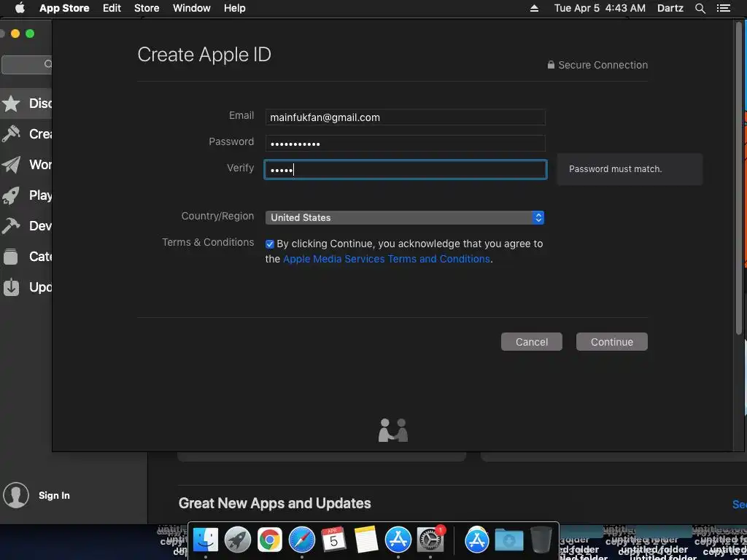This screenshot has height=560, width=747.
Task: Open Notes from the Dock
Action: tap(366, 540)
